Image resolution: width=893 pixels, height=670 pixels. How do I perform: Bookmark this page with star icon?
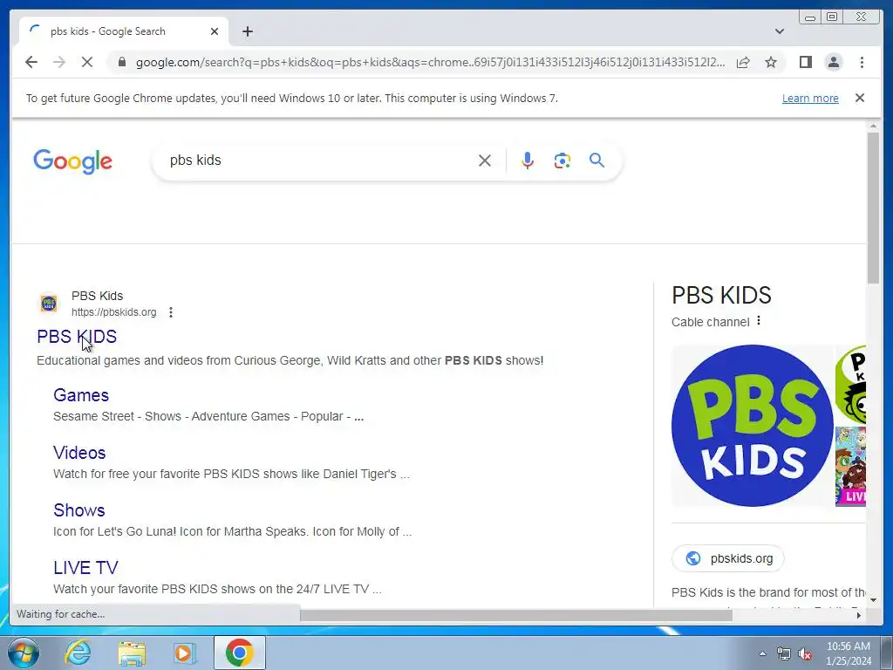click(771, 62)
